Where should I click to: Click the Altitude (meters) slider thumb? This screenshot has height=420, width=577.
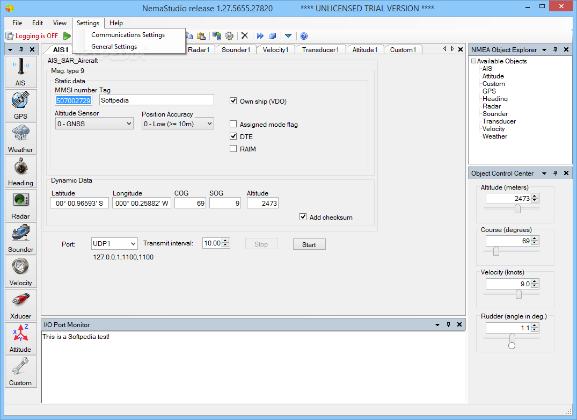coord(517,209)
